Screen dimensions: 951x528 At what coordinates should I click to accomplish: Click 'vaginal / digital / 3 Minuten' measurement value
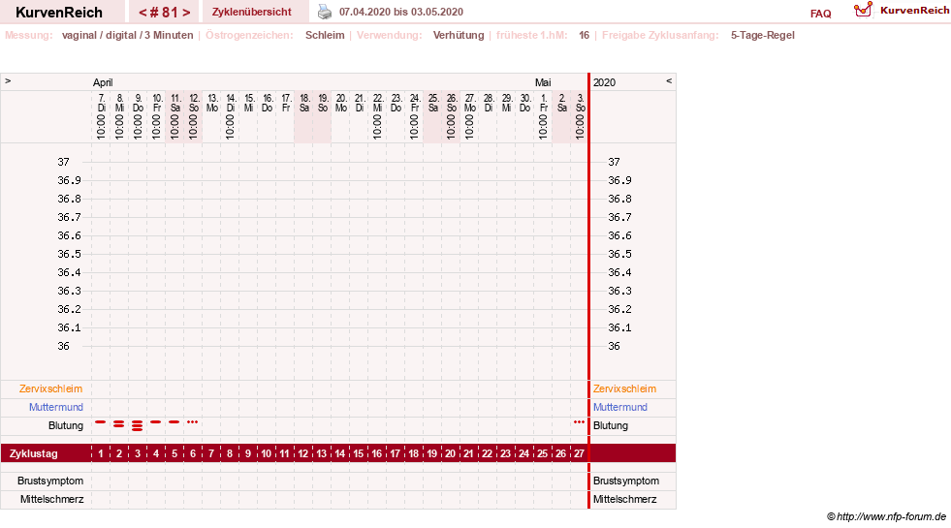pyautogui.click(x=127, y=35)
